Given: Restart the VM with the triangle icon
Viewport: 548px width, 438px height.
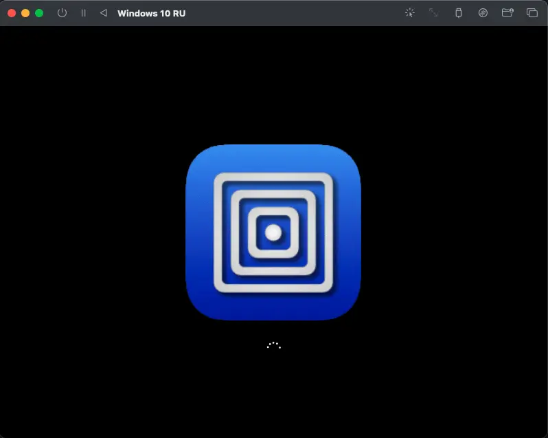Looking at the screenshot, I should click(104, 13).
